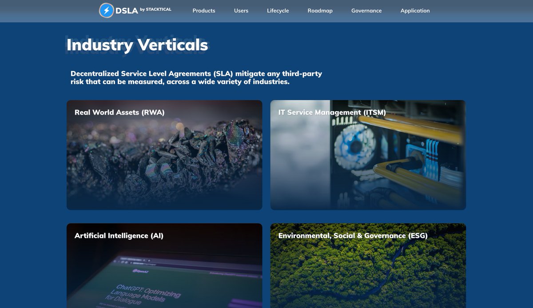533x308 pixels.
Task: Open the Products menu
Action: [203, 11]
